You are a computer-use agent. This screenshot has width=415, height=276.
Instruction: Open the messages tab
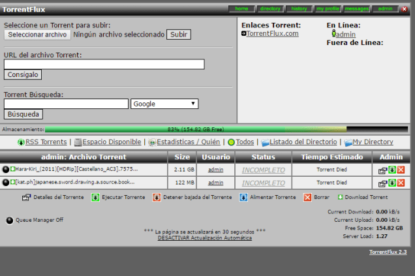[x=356, y=8]
